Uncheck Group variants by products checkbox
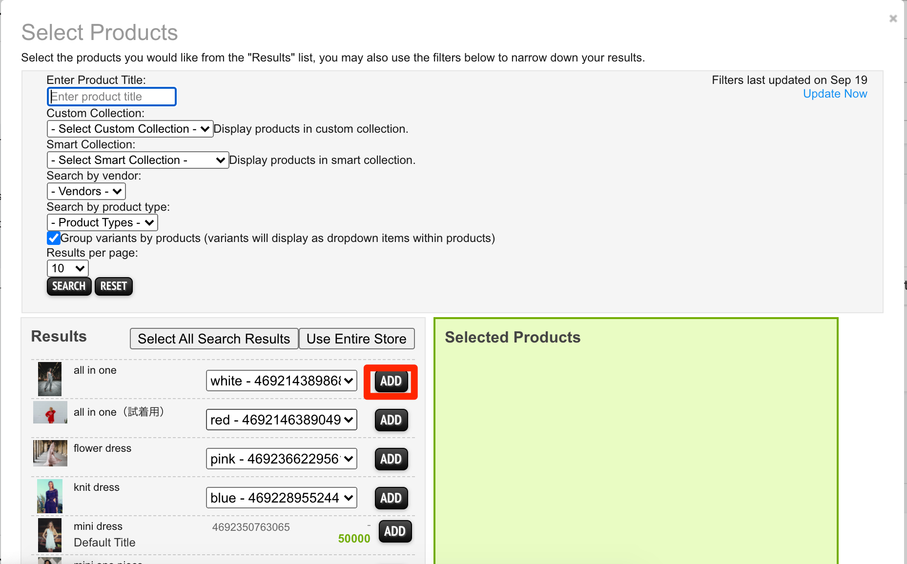The image size is (907, 564). [x=54, y=238]
